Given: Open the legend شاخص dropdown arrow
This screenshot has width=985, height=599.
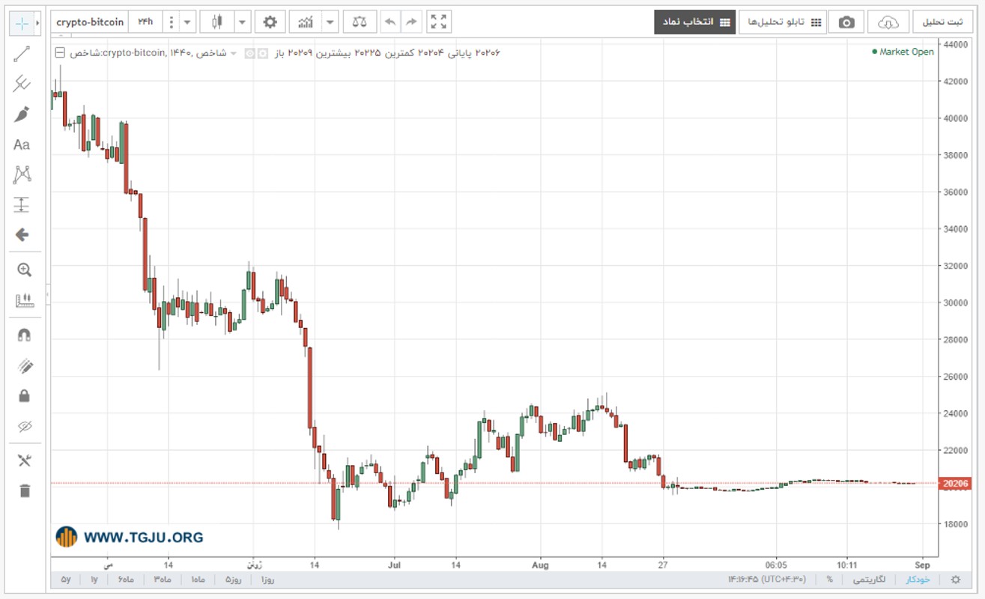Looking at the screenshot, I should point(233,53).
